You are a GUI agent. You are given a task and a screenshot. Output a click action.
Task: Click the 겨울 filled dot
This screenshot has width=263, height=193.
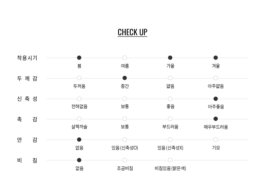click(216, 58)
